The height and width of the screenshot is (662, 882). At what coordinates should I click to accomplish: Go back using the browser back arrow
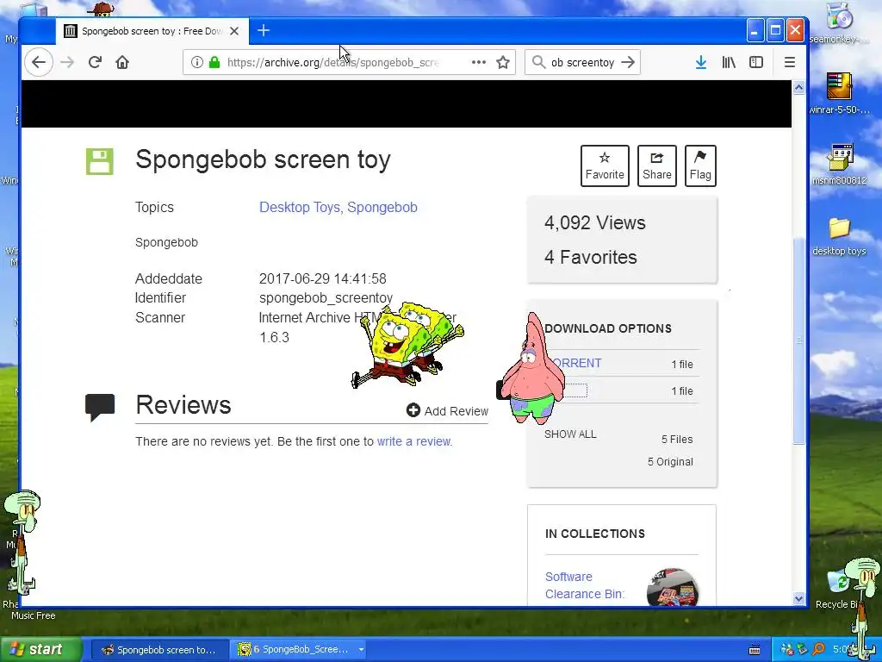(x=38, y=62)
